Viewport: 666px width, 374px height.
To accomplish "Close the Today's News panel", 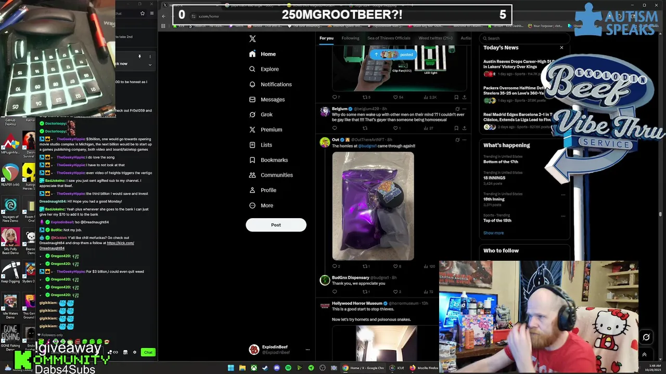I will coord(561,48).
